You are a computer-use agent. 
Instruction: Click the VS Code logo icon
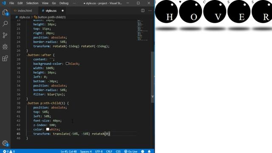click(4, 3)
